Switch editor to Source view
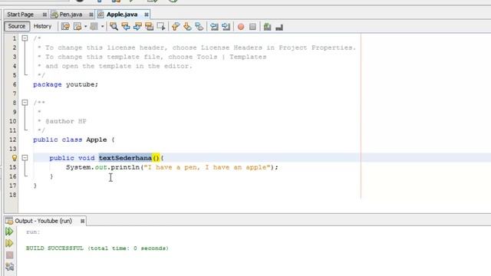491x276 pixels. point(17,26)
